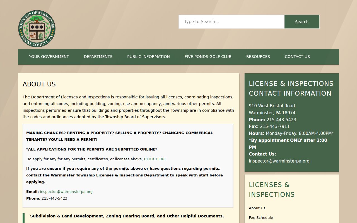Screen dimensions: 357x223
Task: Open the About Us sidebar link
Action: (x=257, y=208)
